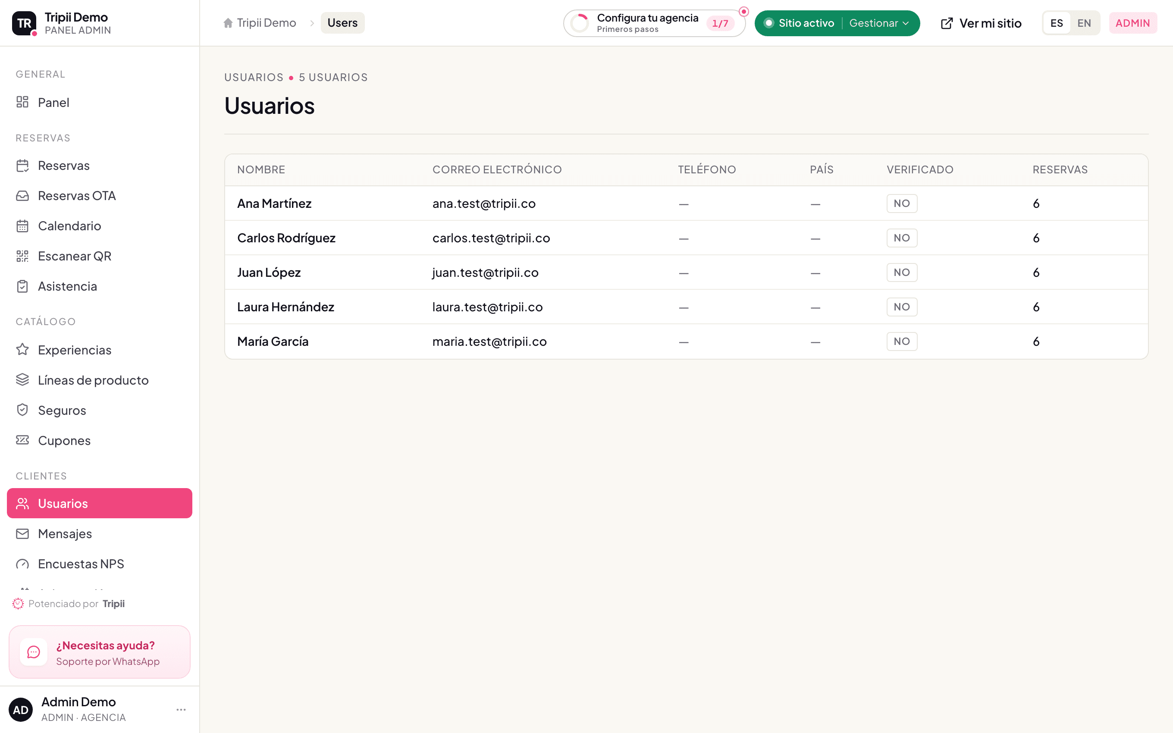Toggle the Sitio activo status indicator
1173x733 pixels.
(799, 23)
